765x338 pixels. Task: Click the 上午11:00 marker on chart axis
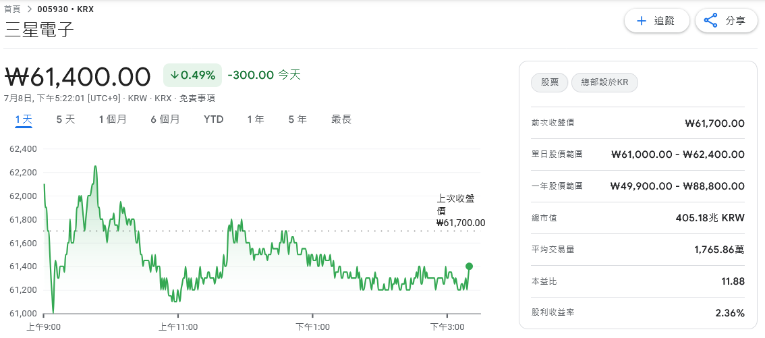coord(178,327)
